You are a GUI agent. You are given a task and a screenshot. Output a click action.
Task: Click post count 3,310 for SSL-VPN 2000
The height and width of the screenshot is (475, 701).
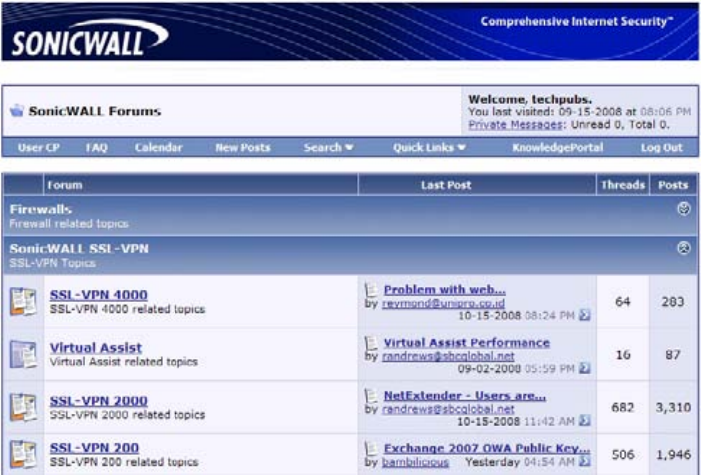673,407
